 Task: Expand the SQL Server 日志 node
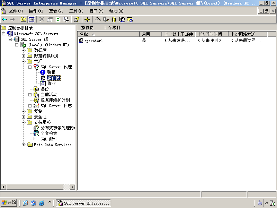[30, 106]
